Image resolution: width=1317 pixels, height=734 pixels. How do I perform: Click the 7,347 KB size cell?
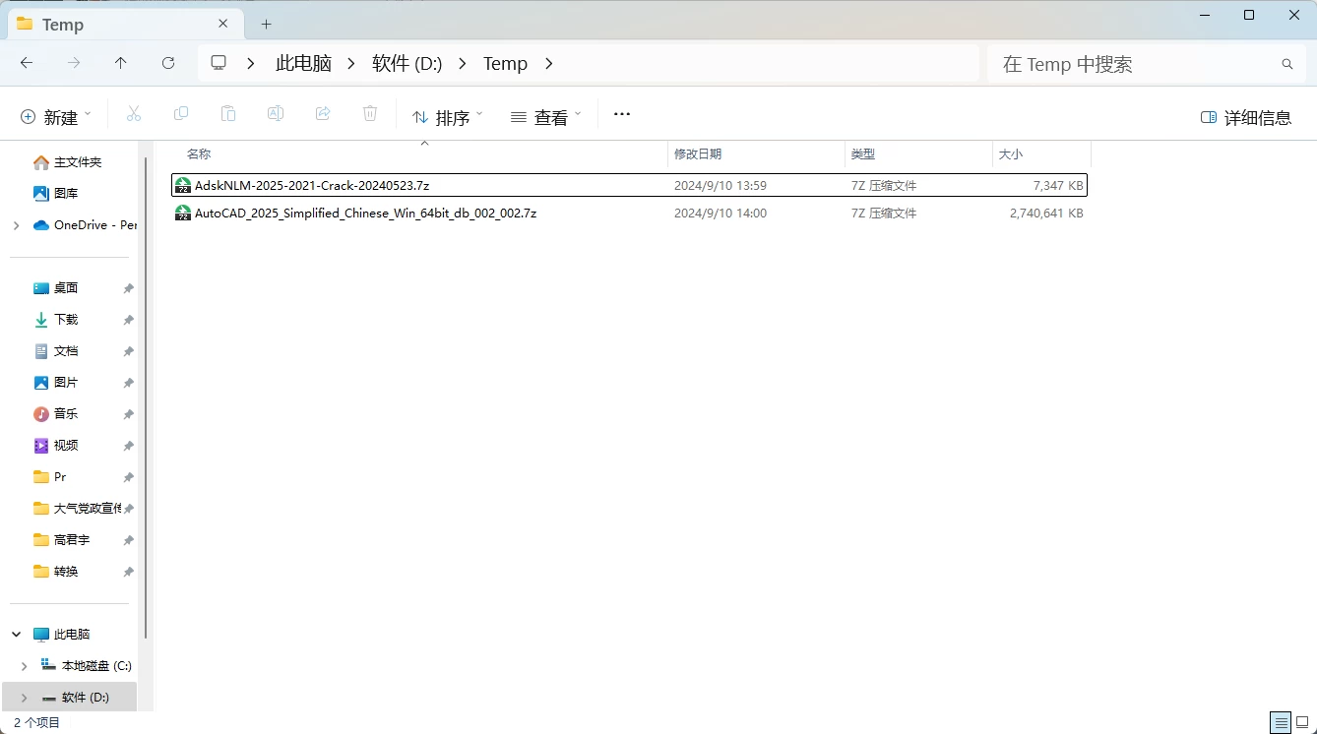(1058, 185)
